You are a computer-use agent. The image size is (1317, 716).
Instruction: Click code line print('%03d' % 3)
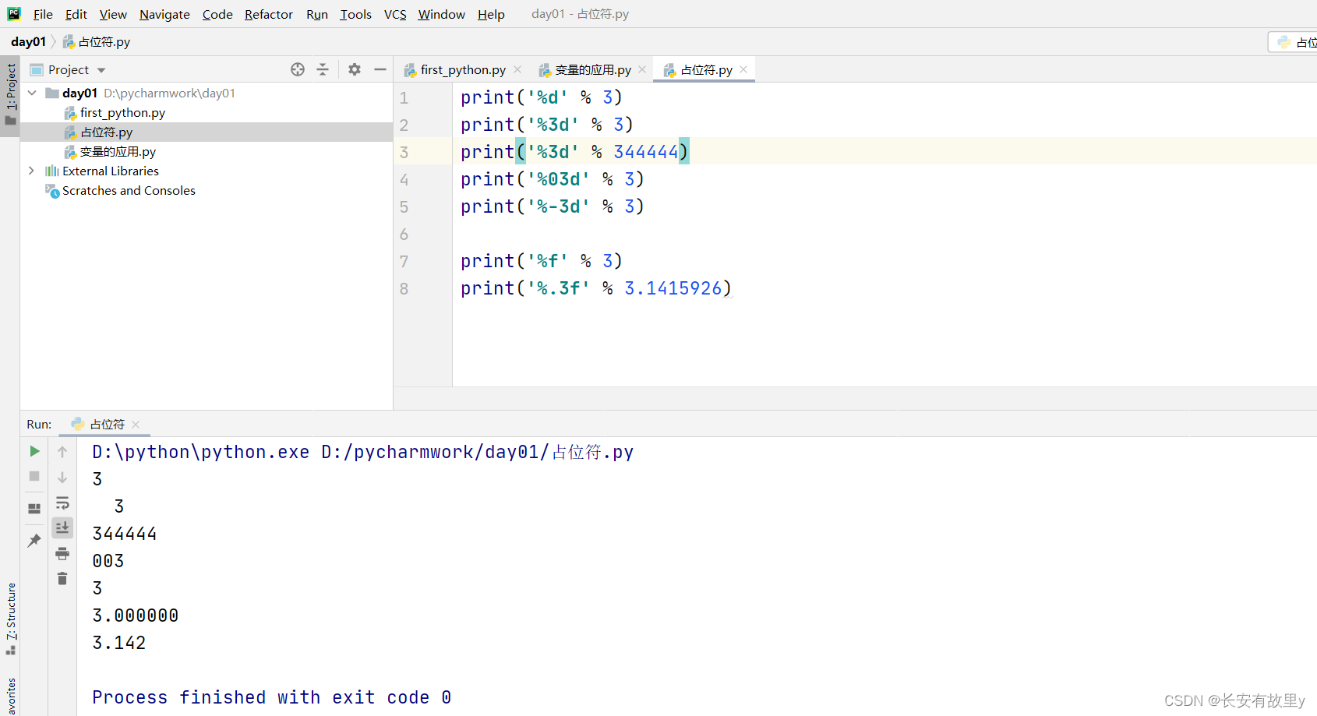coord(552,179)
